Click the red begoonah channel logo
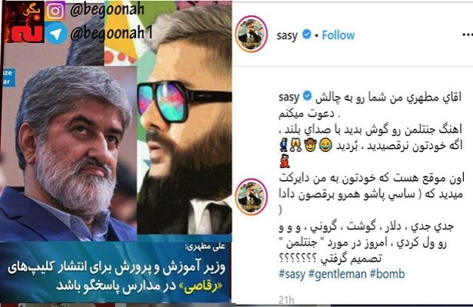Image resolution: width=473 pixels, height=307 pixels. pos(24,21)
